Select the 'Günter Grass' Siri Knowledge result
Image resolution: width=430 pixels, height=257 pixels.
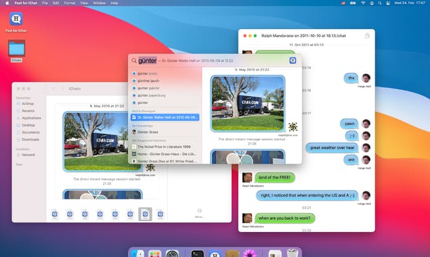(x=165, y=132)
